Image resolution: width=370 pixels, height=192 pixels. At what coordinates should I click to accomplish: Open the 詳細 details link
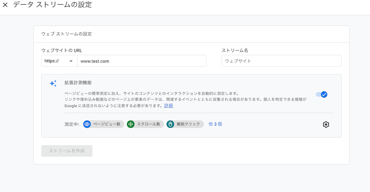pyautogui.click(x=168, y=106)
